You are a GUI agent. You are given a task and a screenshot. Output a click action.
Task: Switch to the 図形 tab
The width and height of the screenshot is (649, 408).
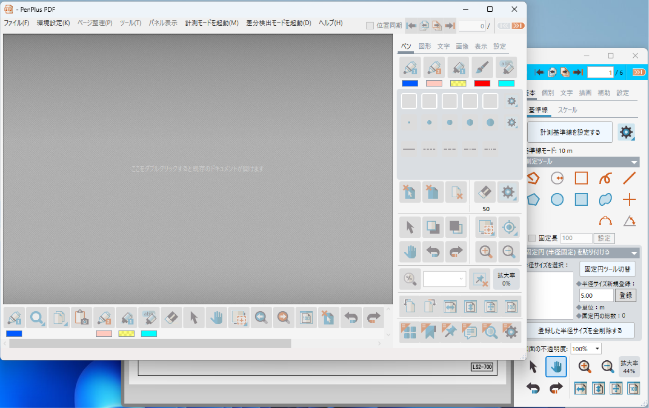click(x=425, y=46)
